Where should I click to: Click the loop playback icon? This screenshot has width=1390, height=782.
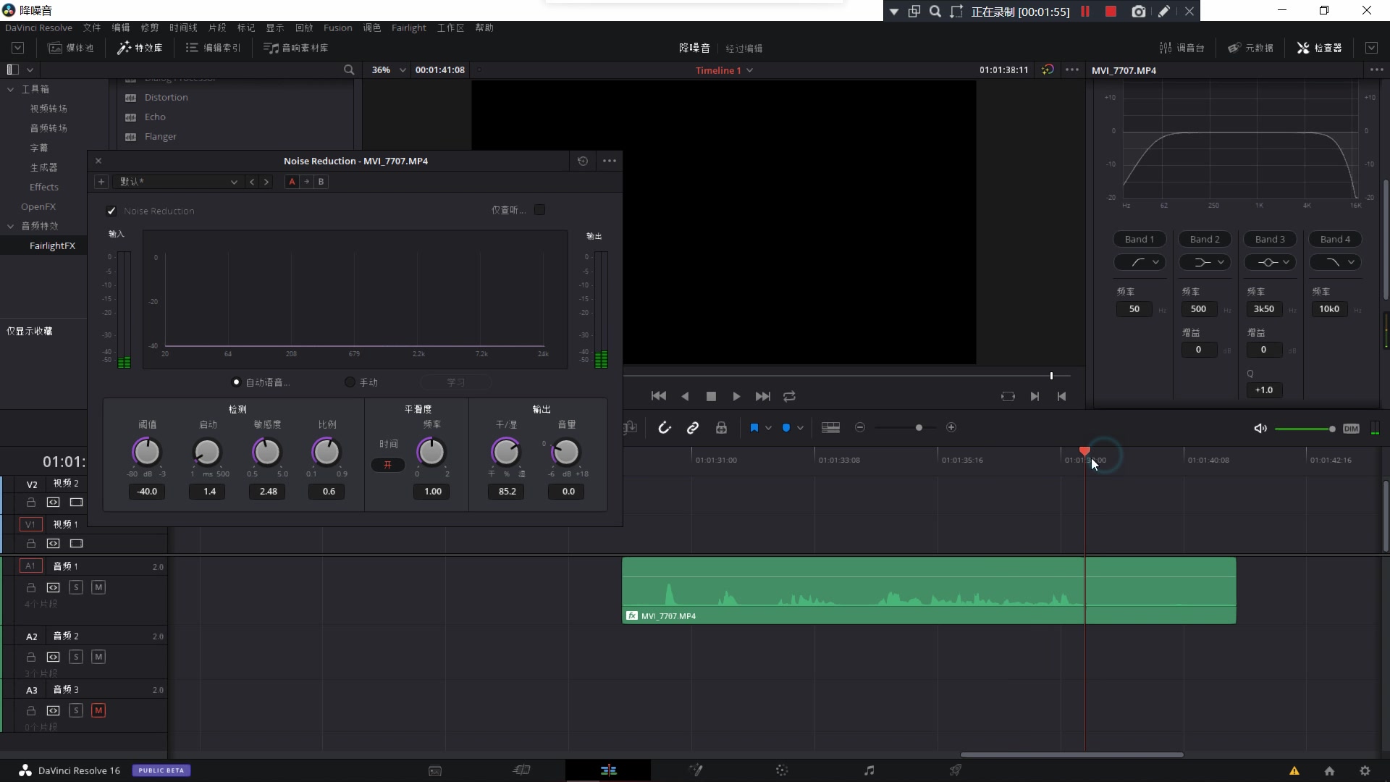point(790,395)
